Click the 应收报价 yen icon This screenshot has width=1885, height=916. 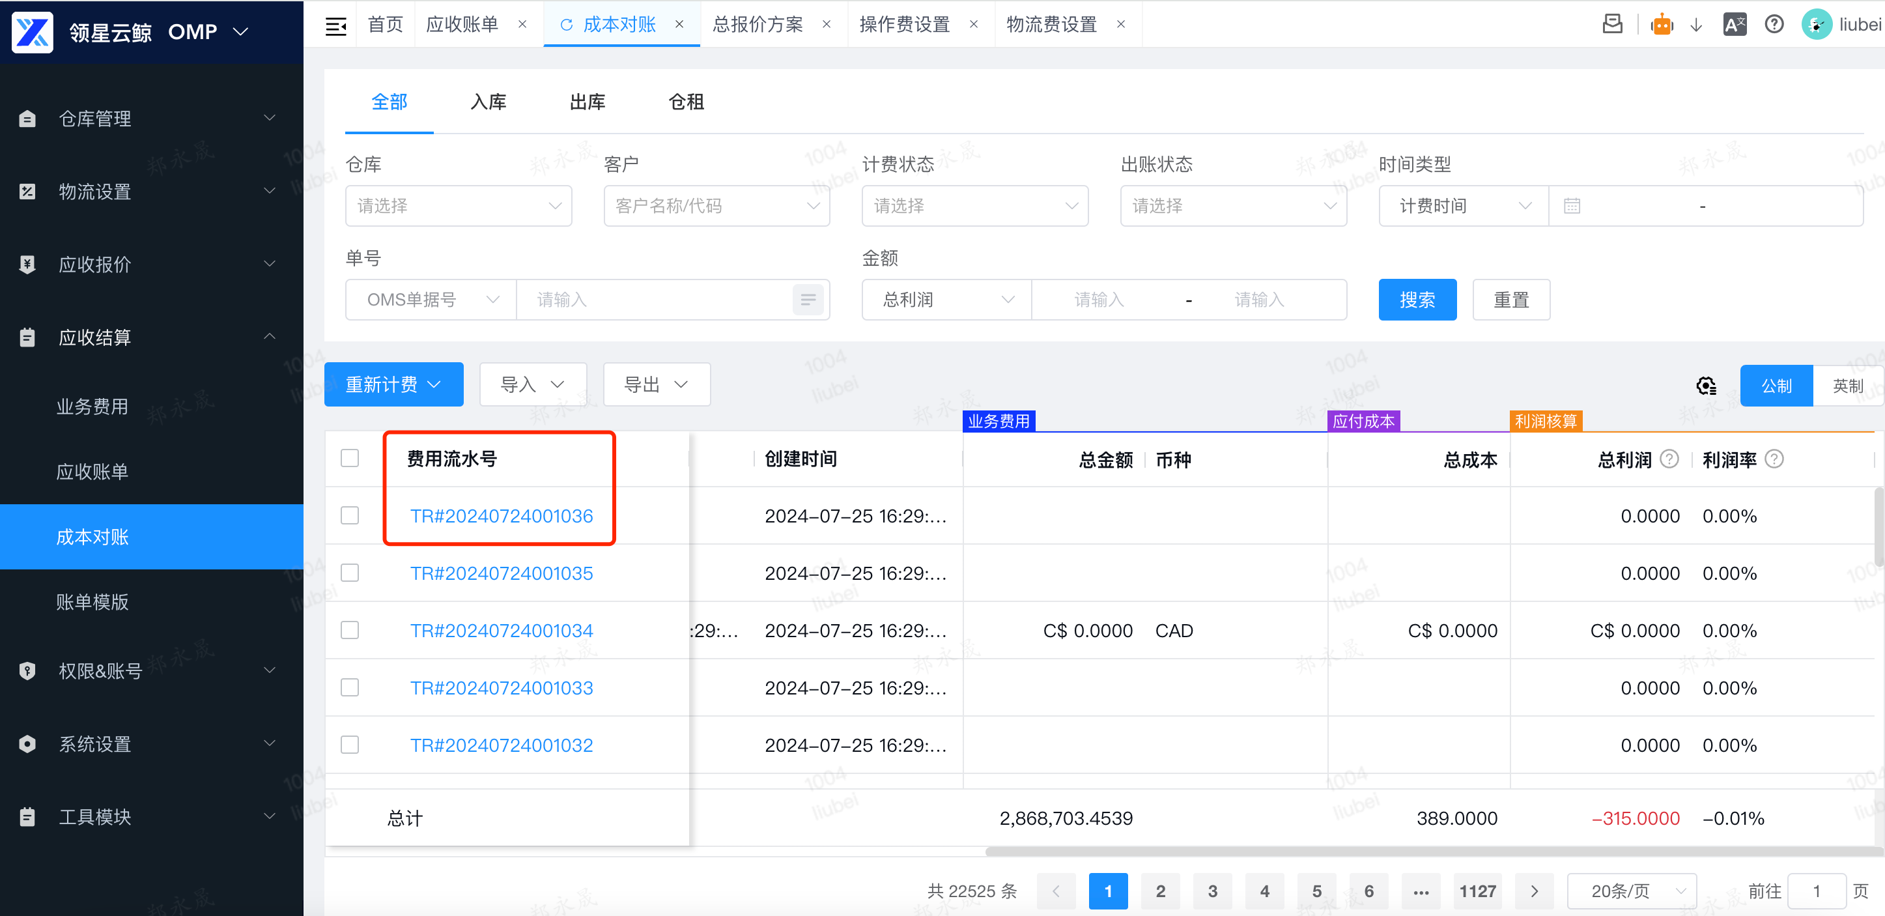[27, 264]
